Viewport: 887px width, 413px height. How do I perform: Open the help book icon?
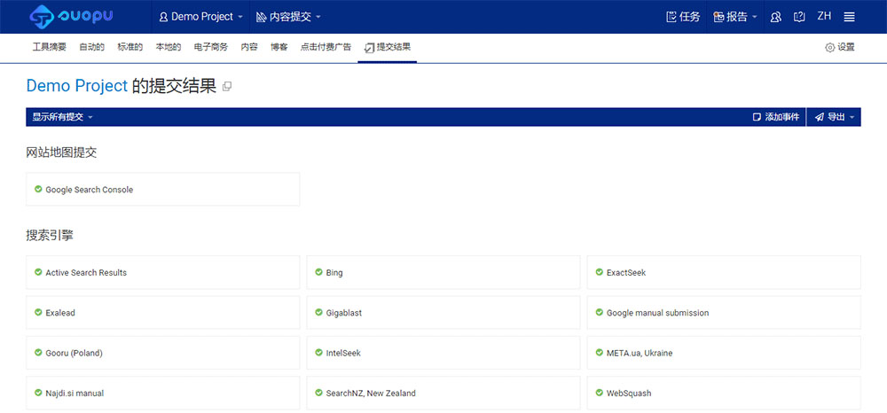(x=799, y=17)
